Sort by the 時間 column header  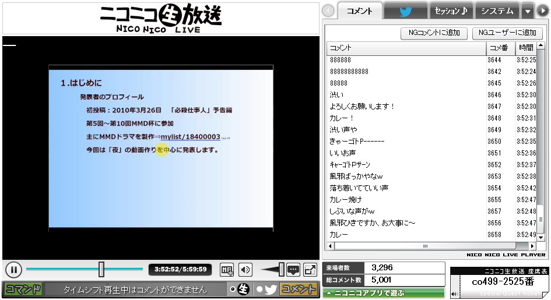526,48
